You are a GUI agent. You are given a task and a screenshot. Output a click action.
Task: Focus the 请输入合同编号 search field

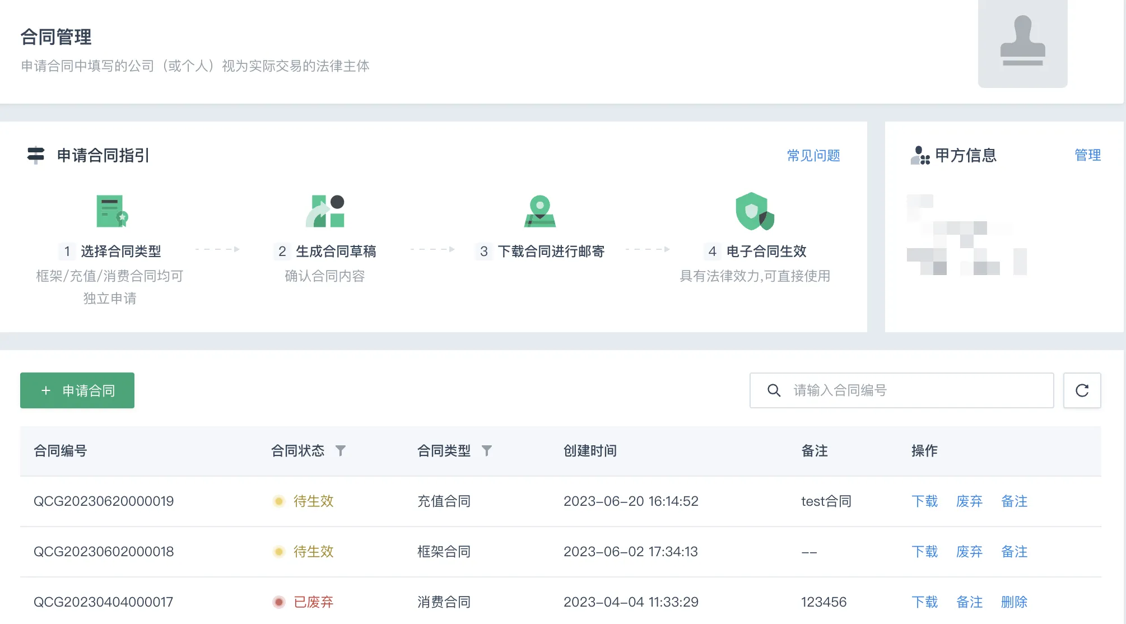901,390
